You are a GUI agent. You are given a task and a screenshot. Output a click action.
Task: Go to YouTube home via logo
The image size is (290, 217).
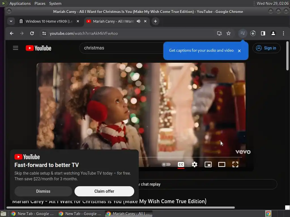click(39, 48)
